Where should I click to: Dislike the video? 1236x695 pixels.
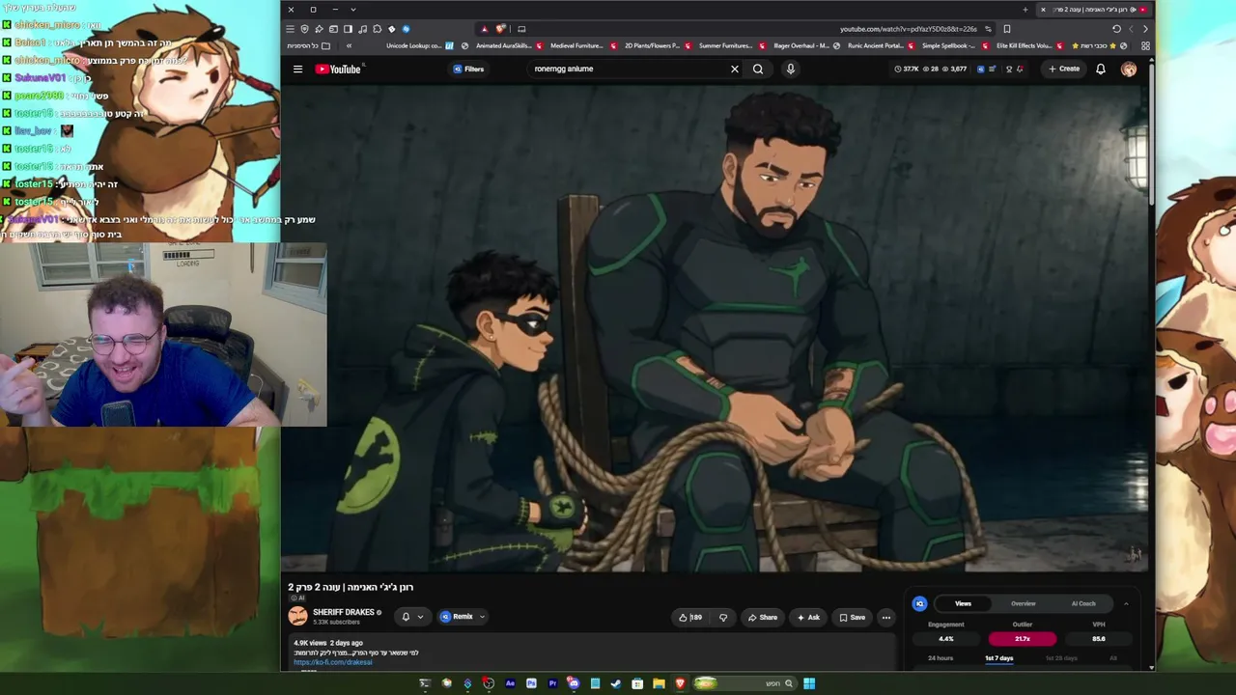click(x=723, y=618)
